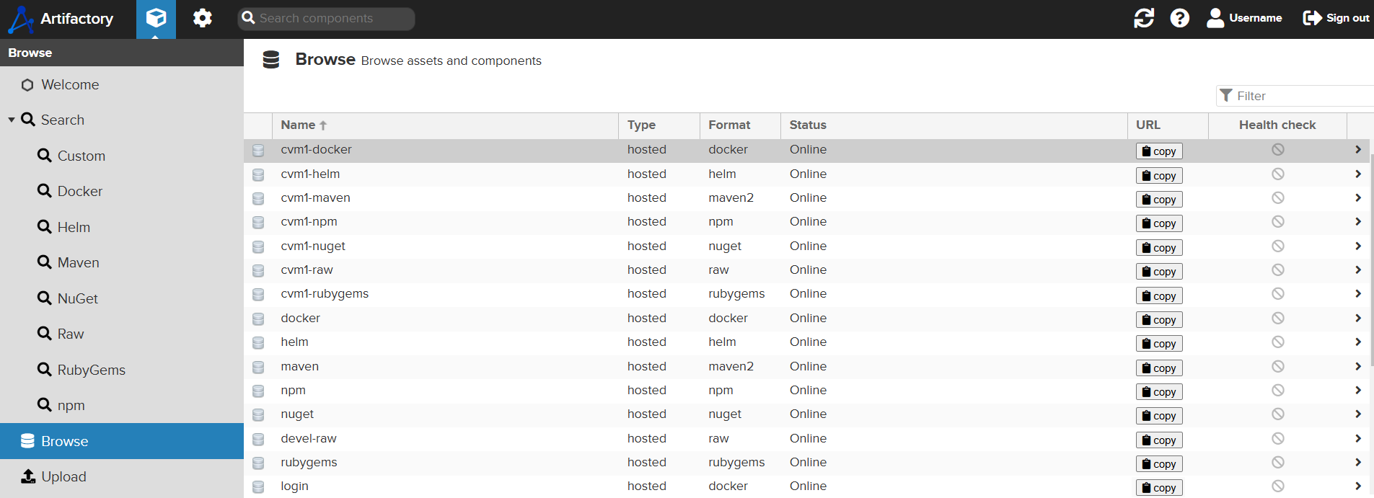This screenshot has width=1374, height=498.
Task: Expand the nuget repository row arrow
Action: 1357,414
